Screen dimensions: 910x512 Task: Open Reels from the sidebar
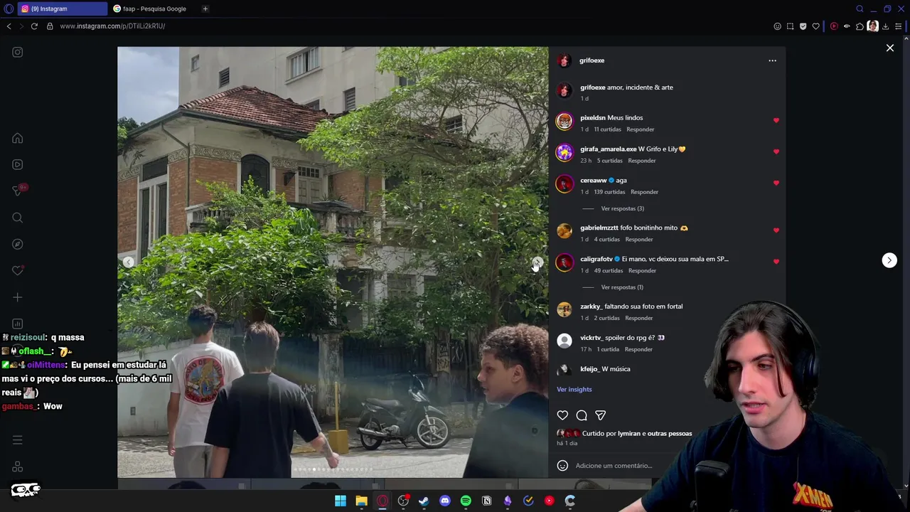pyautogui.click(x=18, y=164)
